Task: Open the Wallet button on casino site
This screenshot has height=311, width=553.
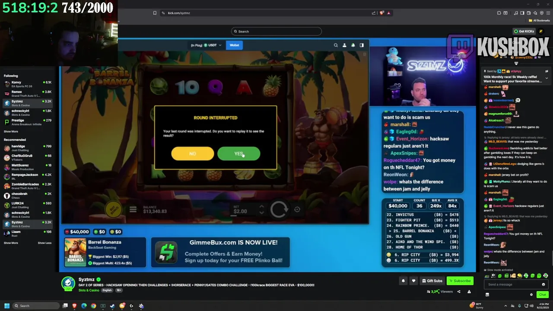Action: [234, 45]
